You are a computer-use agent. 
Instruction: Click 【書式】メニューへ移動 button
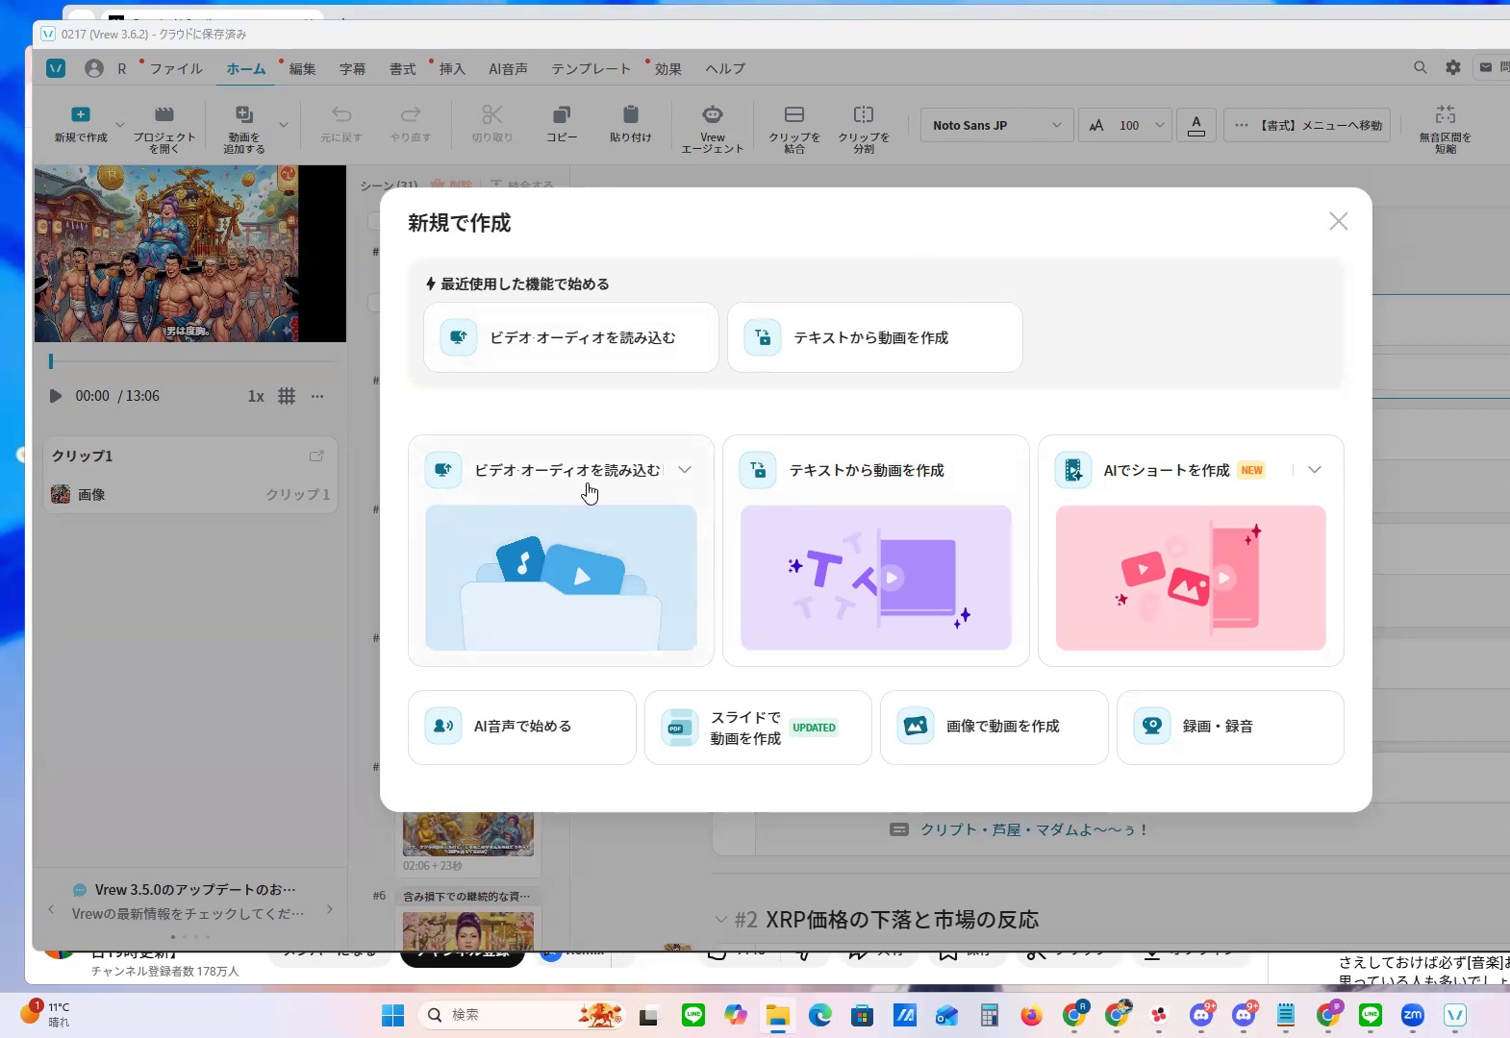[x=1307, y=125]
